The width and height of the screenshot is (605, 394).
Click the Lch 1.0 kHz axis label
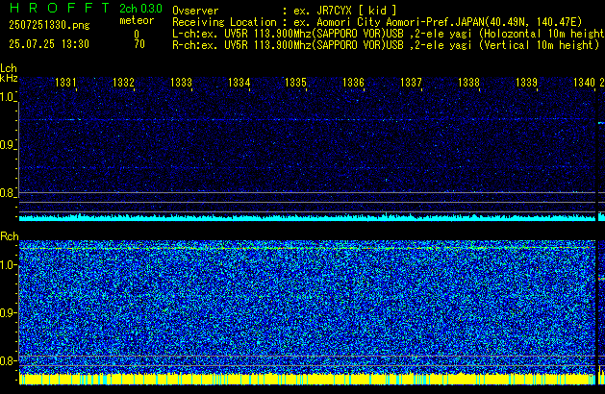[8, 97]
